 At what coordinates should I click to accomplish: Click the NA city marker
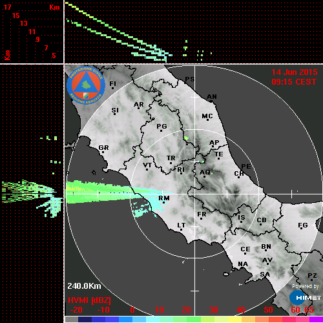coord(243,264)
